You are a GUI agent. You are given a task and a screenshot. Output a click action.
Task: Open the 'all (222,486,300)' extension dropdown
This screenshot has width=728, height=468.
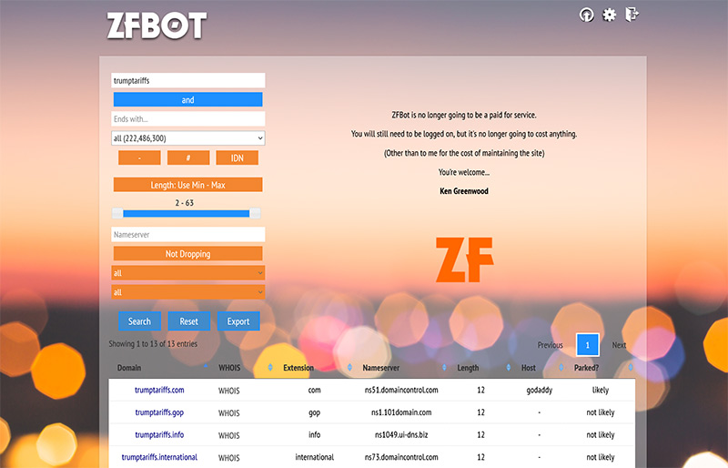pyautogui.click(x=187, y=137)
